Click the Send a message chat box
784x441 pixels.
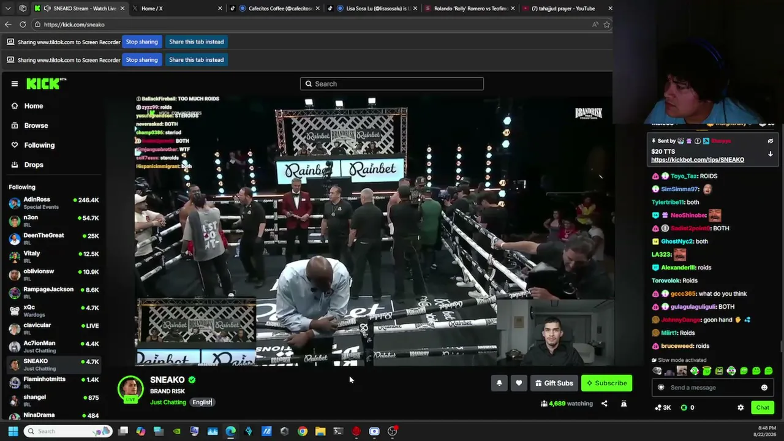coord(712,388)
